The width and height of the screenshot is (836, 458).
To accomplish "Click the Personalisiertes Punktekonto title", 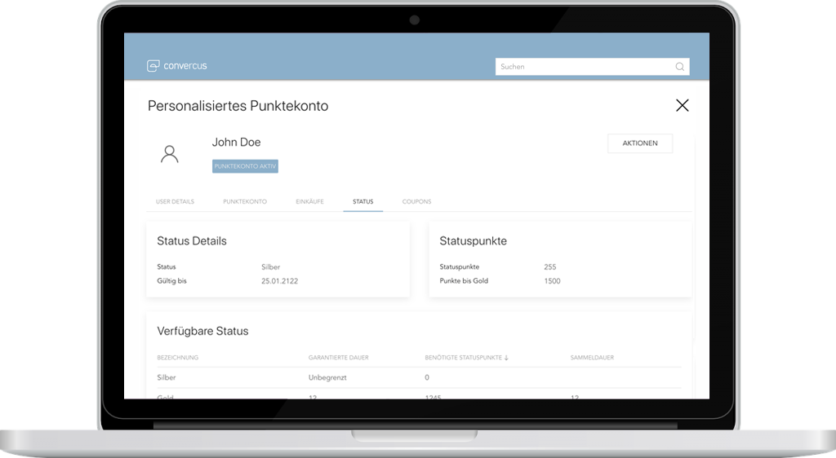I will coord(238,106).
